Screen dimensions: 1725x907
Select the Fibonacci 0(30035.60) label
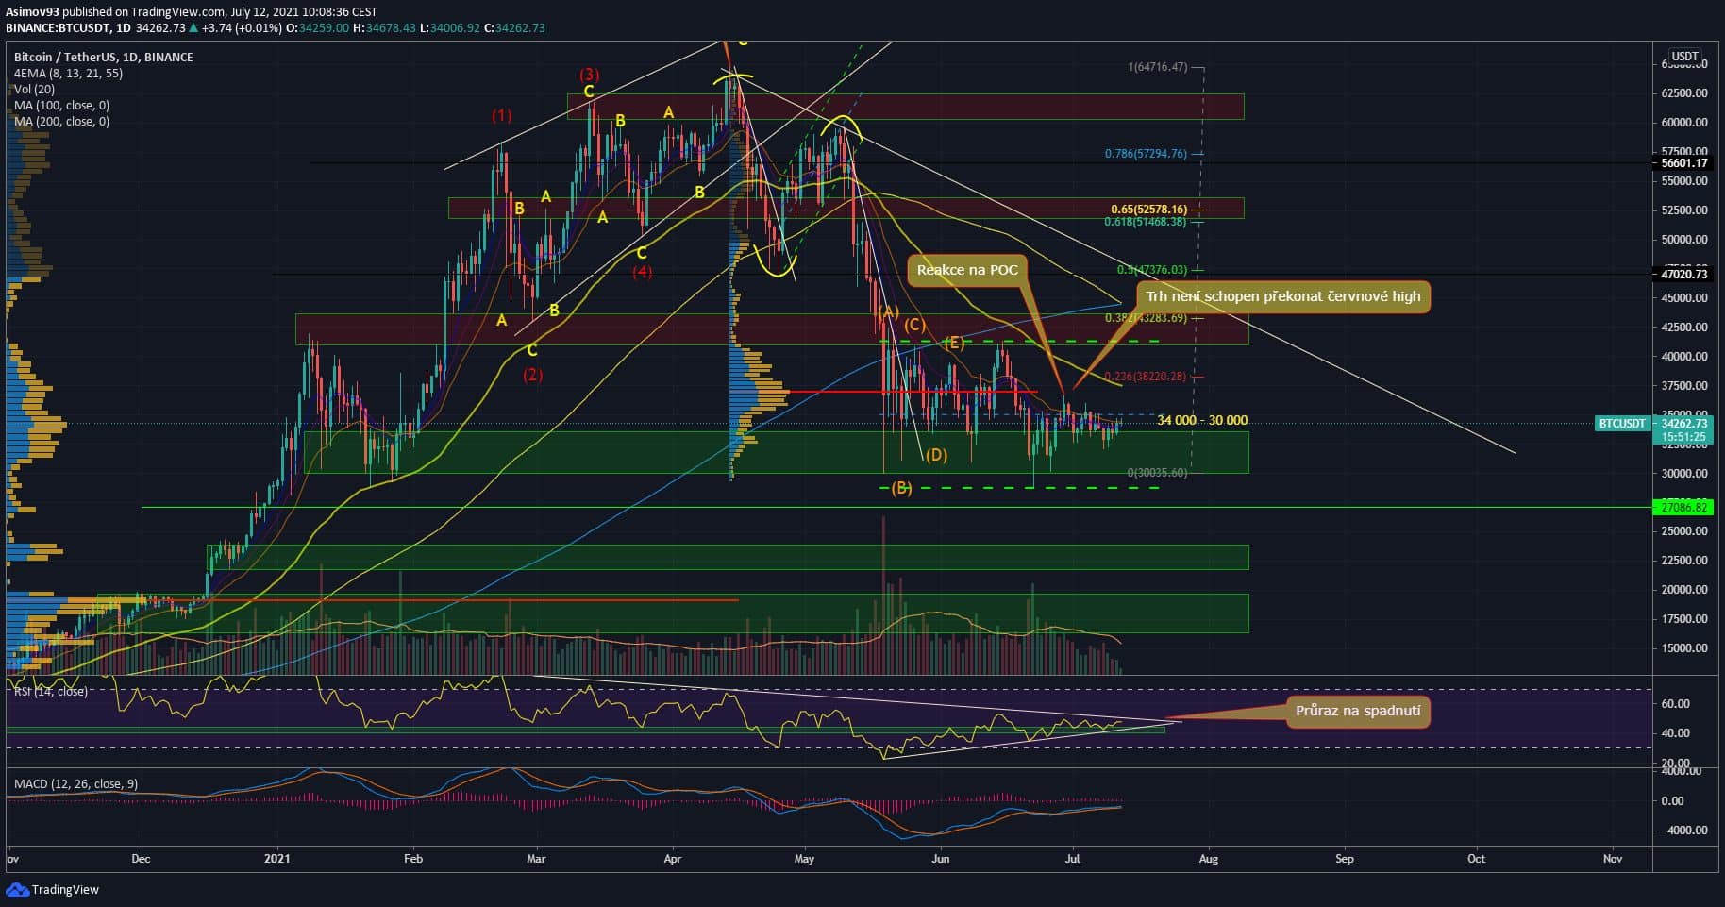[x=1158, y=472]
